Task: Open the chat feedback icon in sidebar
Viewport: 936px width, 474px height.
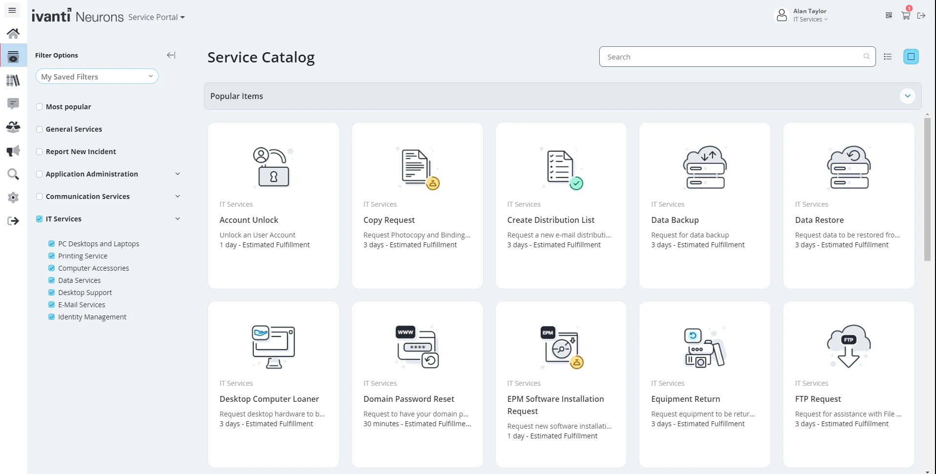Action: click(13, 103)
